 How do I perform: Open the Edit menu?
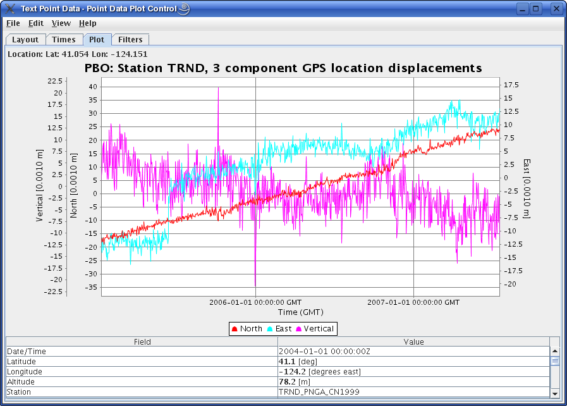coord(35,23)
